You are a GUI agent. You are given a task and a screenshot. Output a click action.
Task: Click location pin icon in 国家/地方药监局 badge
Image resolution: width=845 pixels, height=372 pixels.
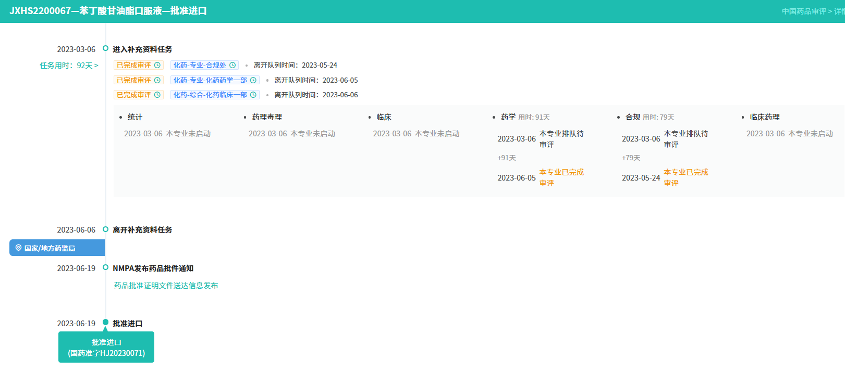[x=18, y=248]
